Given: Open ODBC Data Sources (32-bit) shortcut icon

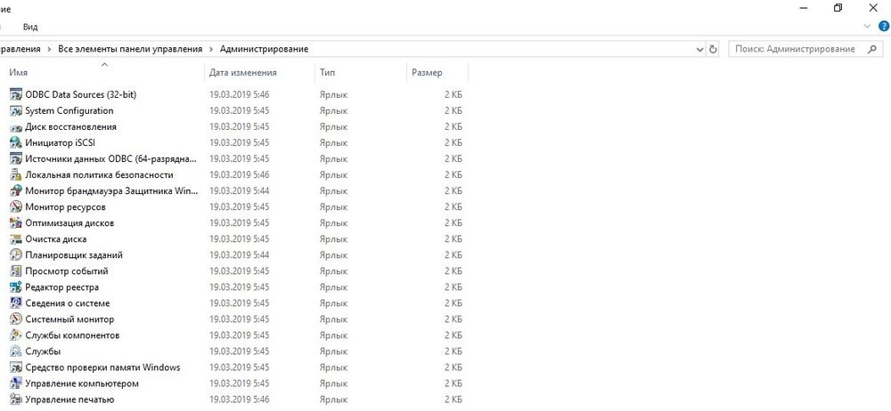Looking at the screenshot, I should coord(16,95).
